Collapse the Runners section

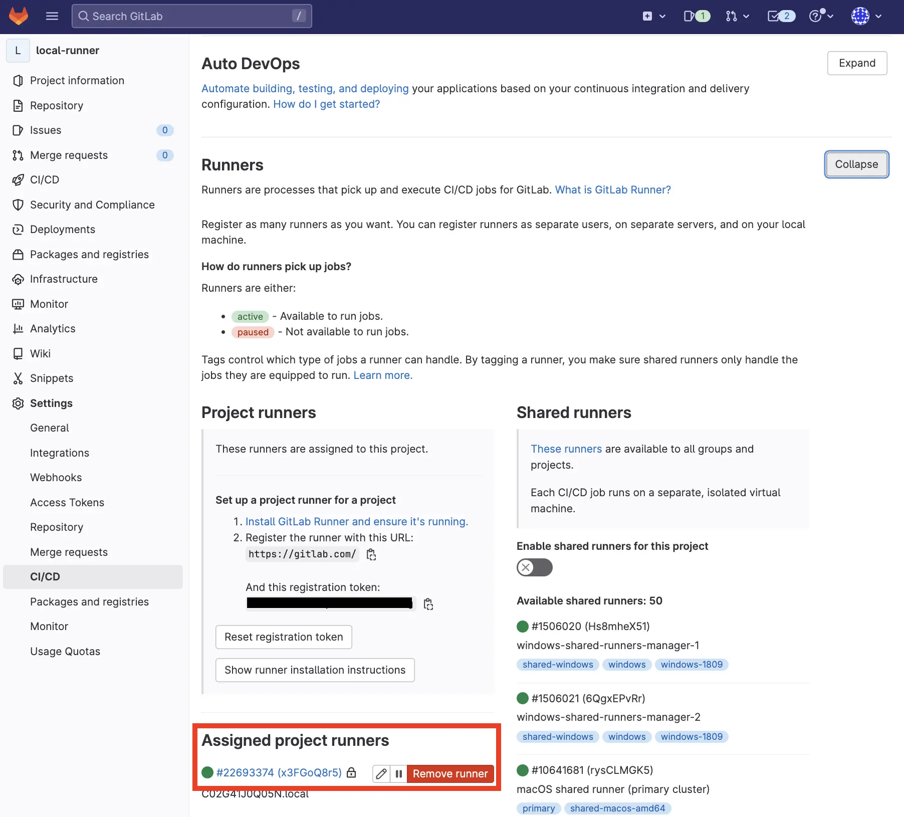coord(856,164)
